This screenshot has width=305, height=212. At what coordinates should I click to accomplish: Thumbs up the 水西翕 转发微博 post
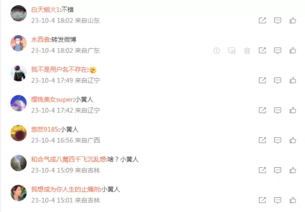293,51
